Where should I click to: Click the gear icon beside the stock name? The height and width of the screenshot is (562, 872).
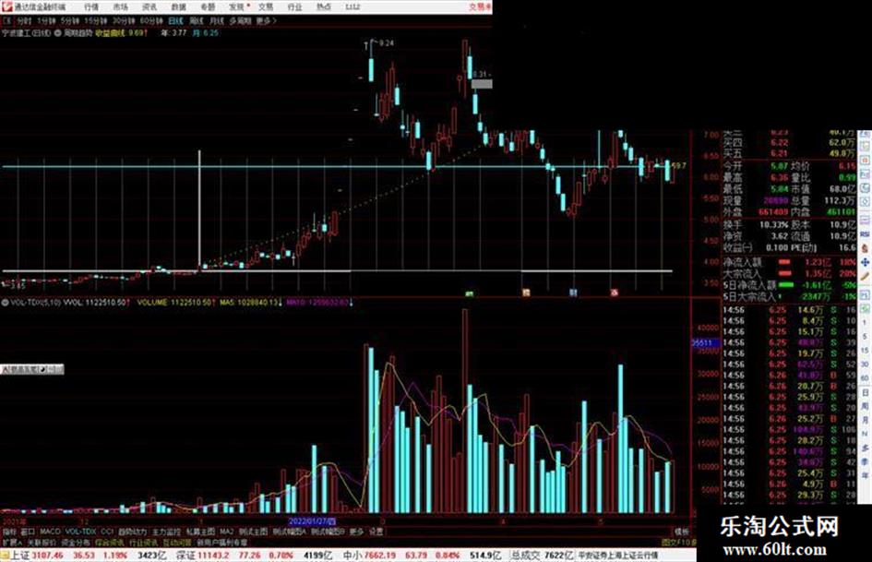click(x=58, y=33)
